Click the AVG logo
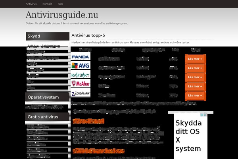Viewport: 238px width, 159px height. [81, 65]
